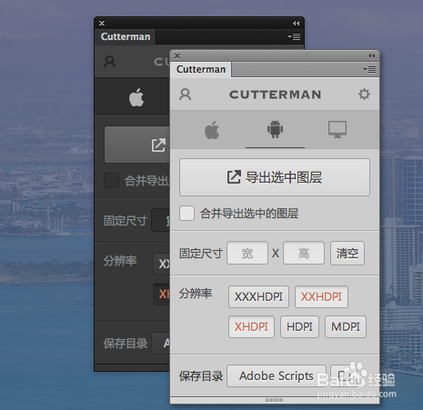Viewport: 423px width, 410px height.
Task: Open settings gear in light Cutterman panel
Action: (364, 95)
